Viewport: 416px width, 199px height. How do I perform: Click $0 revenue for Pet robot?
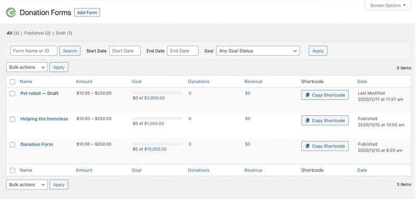click(x=248, y=94)
